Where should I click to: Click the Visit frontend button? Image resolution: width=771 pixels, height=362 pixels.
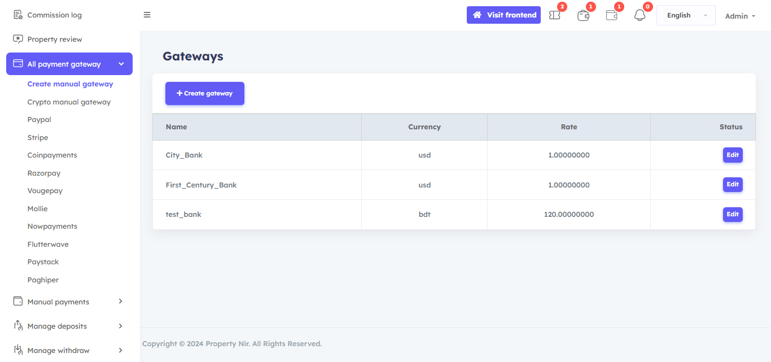503,15
